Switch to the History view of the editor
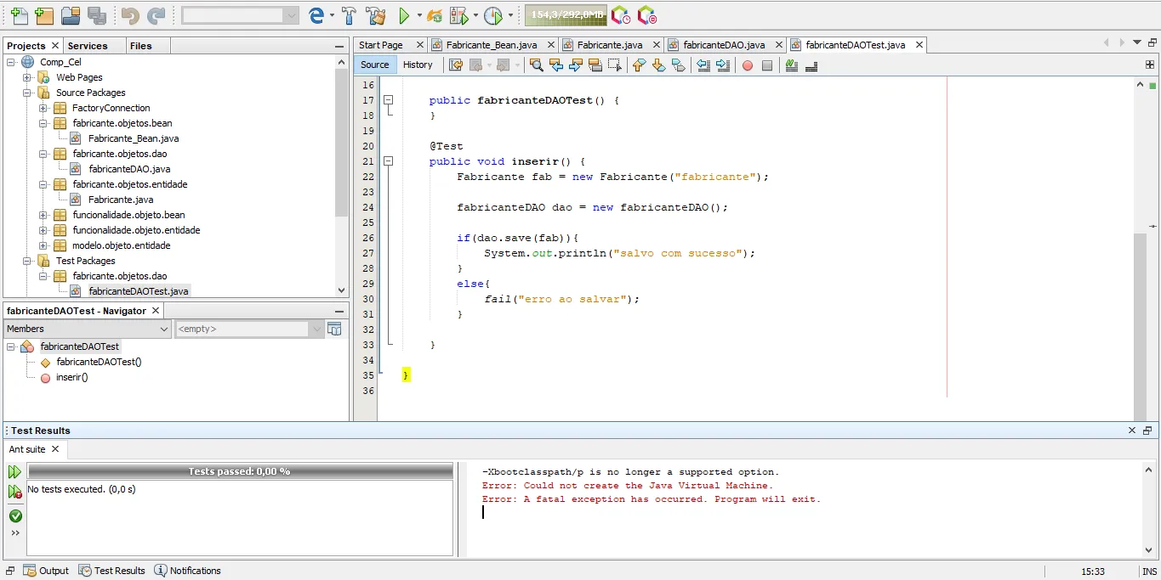Screen dimensions: 1161x580 tap(418, 65)
